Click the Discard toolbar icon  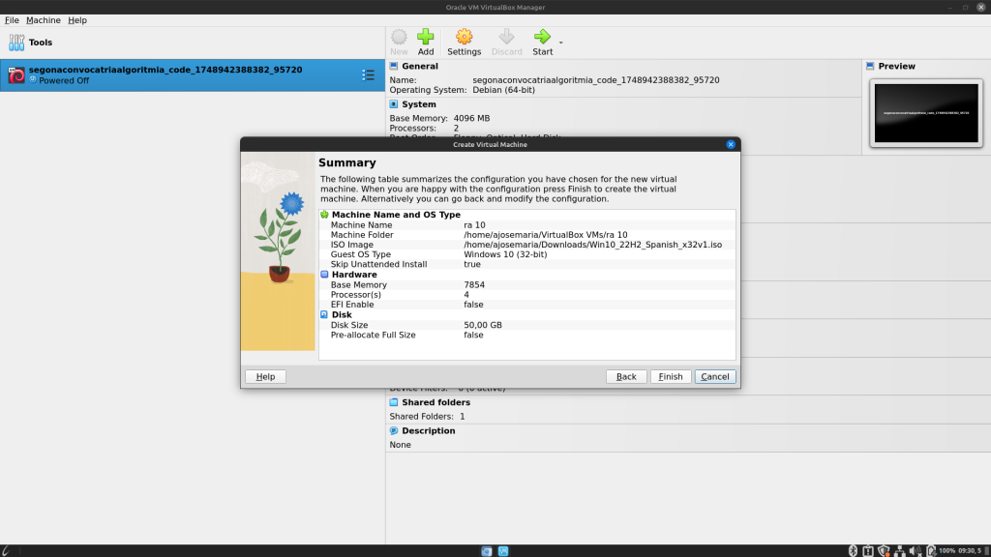[x=507, y=43]
